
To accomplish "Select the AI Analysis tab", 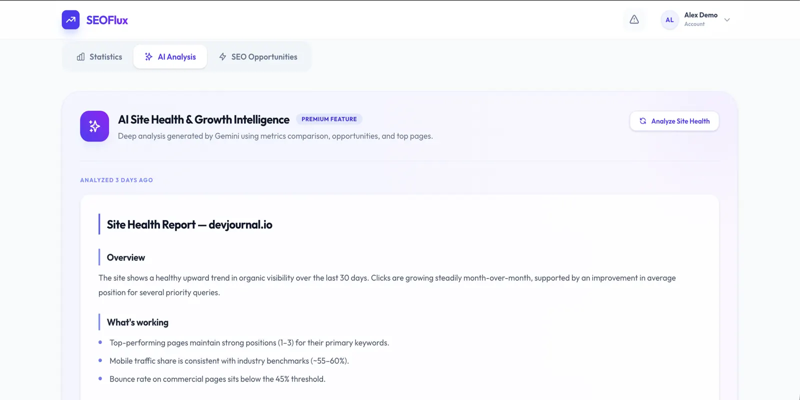I will [170, 57].
